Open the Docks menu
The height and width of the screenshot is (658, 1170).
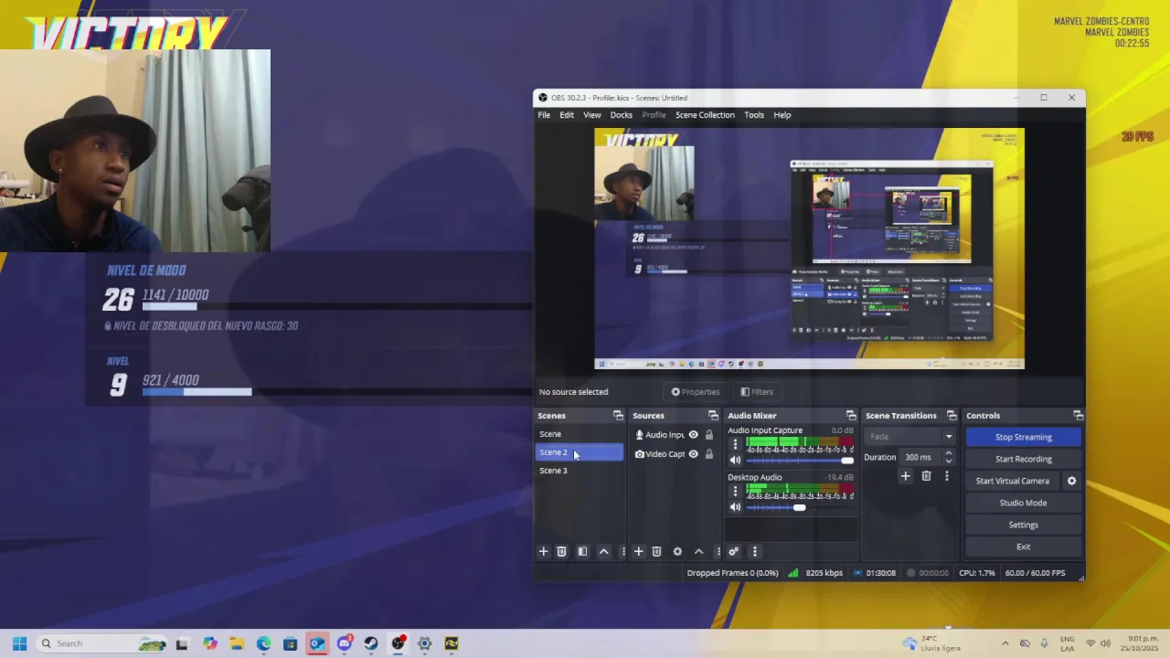pos(622,115)
